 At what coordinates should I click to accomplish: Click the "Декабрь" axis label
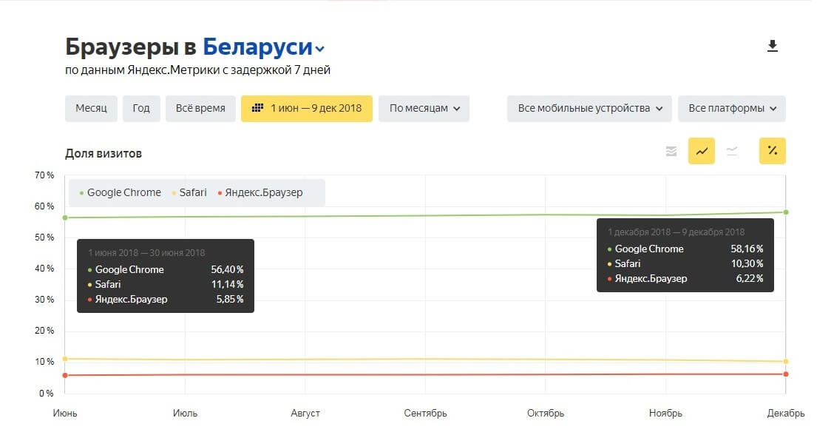(x=786, y=414)
